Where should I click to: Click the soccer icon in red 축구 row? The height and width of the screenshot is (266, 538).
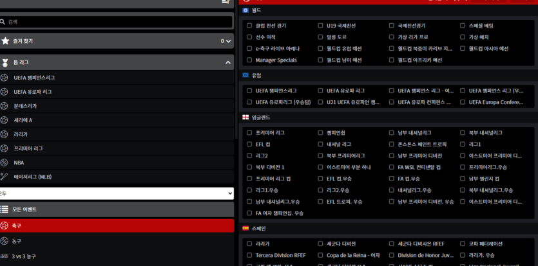[x=4, y=226]
